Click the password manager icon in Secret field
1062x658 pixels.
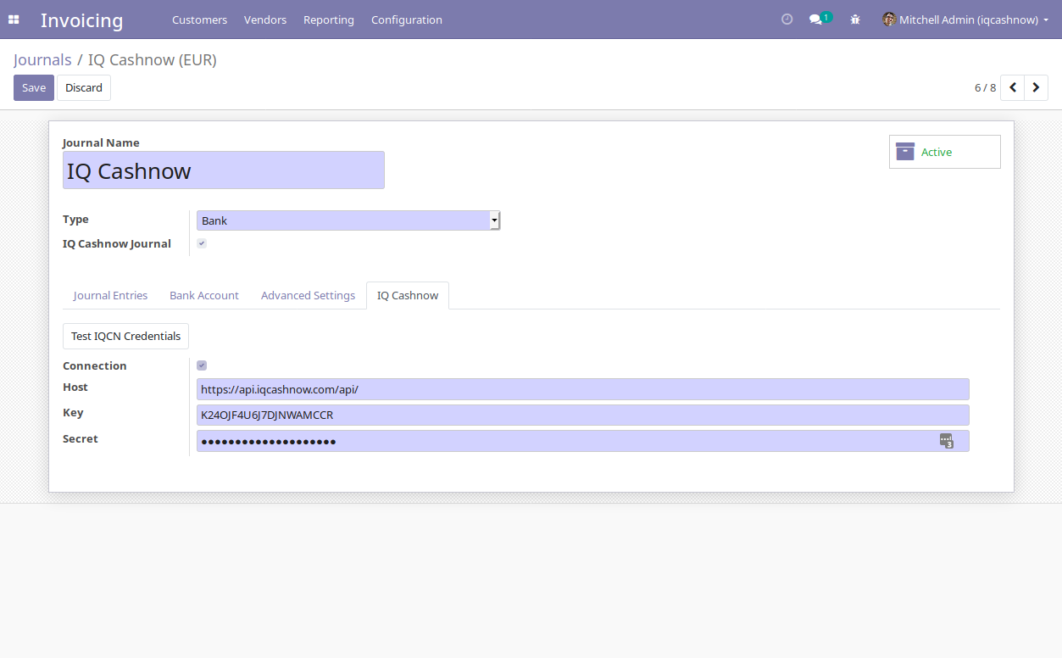tap(947, 441)
